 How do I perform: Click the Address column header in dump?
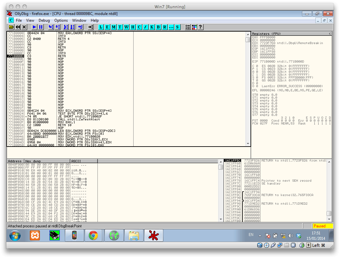[16, 161]
